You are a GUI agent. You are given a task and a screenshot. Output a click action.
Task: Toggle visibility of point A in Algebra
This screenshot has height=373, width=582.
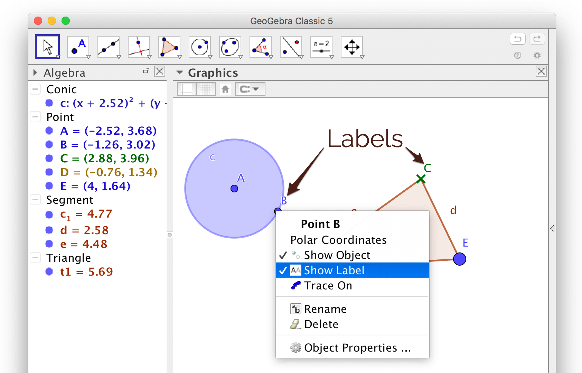pyautogui.click(x=49, y=131)
